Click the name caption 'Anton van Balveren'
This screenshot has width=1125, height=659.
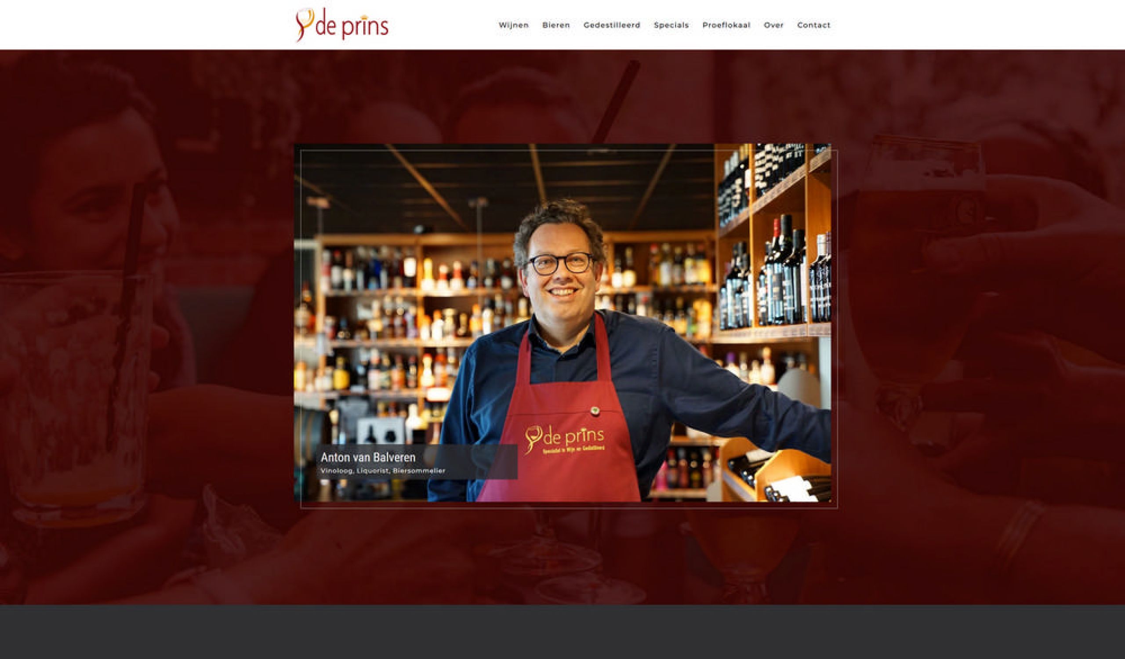pos(368,457)
